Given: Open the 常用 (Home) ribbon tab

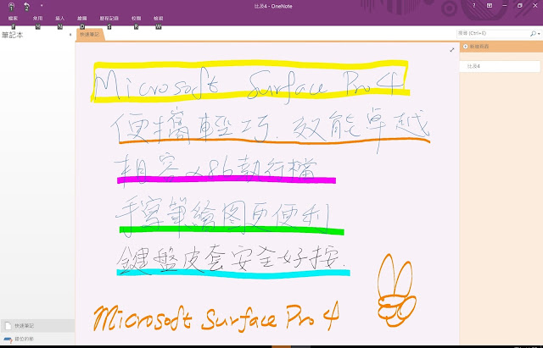Looking at the screenshot, I should (37, 19).
